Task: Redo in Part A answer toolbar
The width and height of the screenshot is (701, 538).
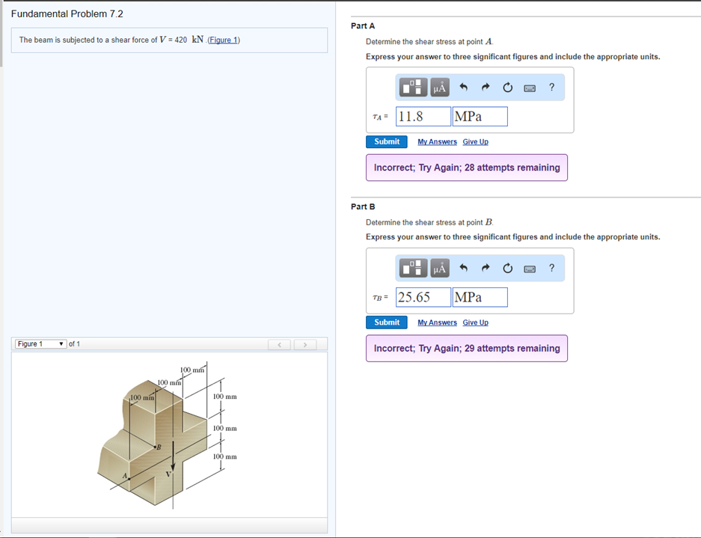Action: click(486, 88)
